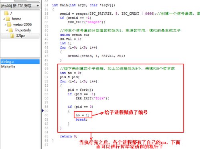The height and width of the screenshot is (149, 200).
Task: Collapse the webor2006 tree node
Action: pos(6,24)
